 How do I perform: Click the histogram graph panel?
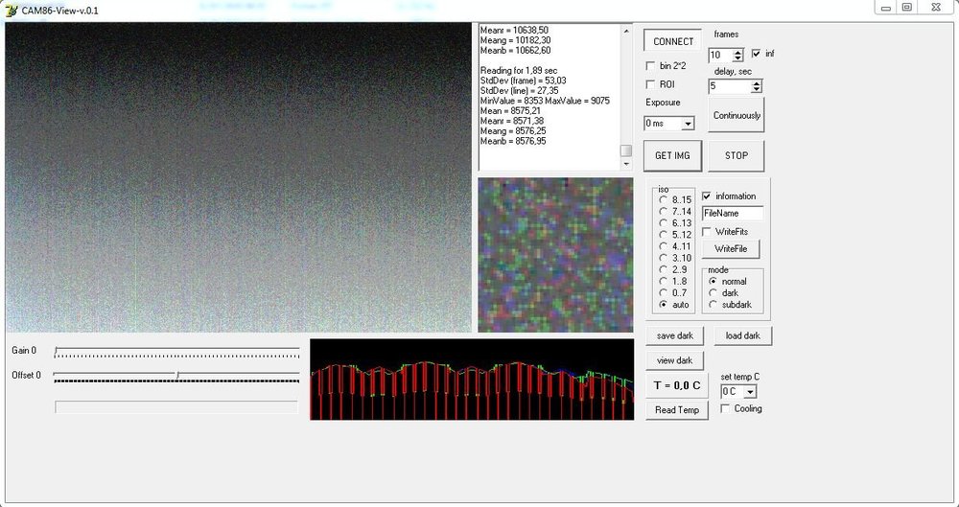click(472, 380)
